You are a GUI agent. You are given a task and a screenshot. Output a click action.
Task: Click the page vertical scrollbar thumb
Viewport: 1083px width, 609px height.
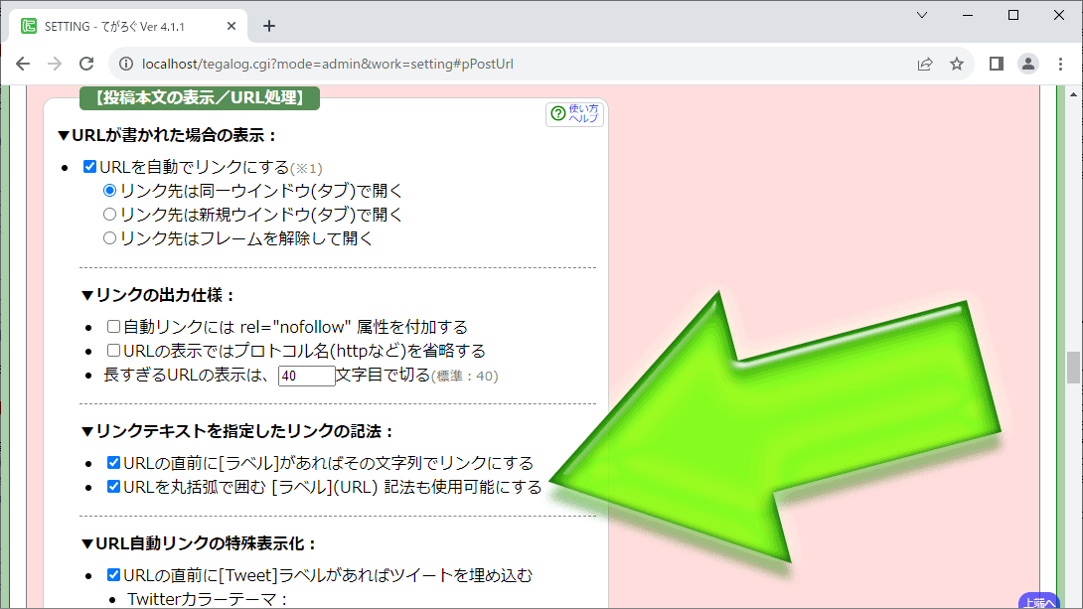tap(1073, 367)
